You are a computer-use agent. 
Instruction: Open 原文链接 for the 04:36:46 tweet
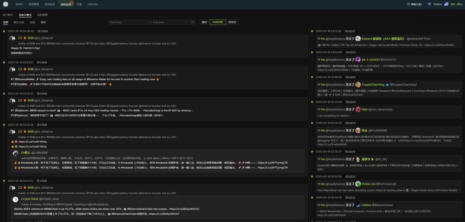(42, 31)
